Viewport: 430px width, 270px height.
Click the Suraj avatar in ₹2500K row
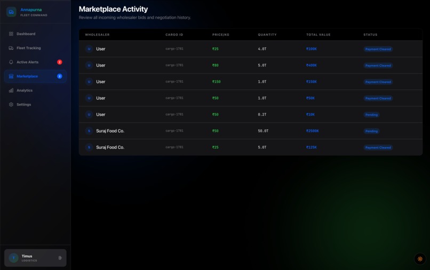(89, 131)
